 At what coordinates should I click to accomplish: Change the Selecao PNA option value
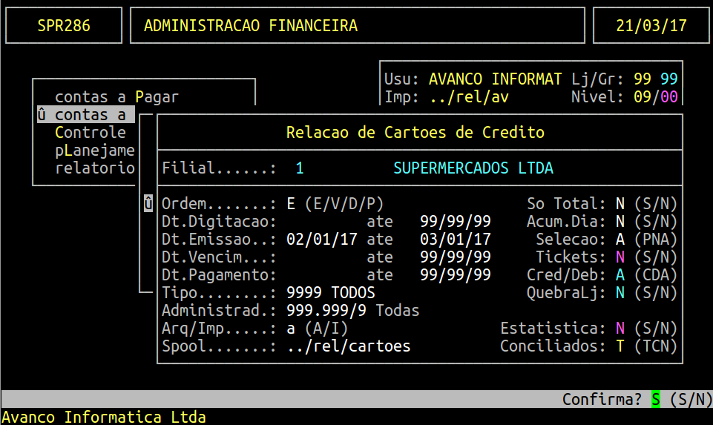pos(620,240)
